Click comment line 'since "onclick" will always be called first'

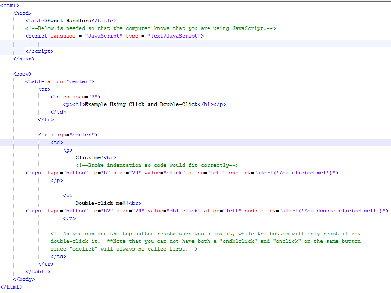pyautogui.click(x=124, y=249)
